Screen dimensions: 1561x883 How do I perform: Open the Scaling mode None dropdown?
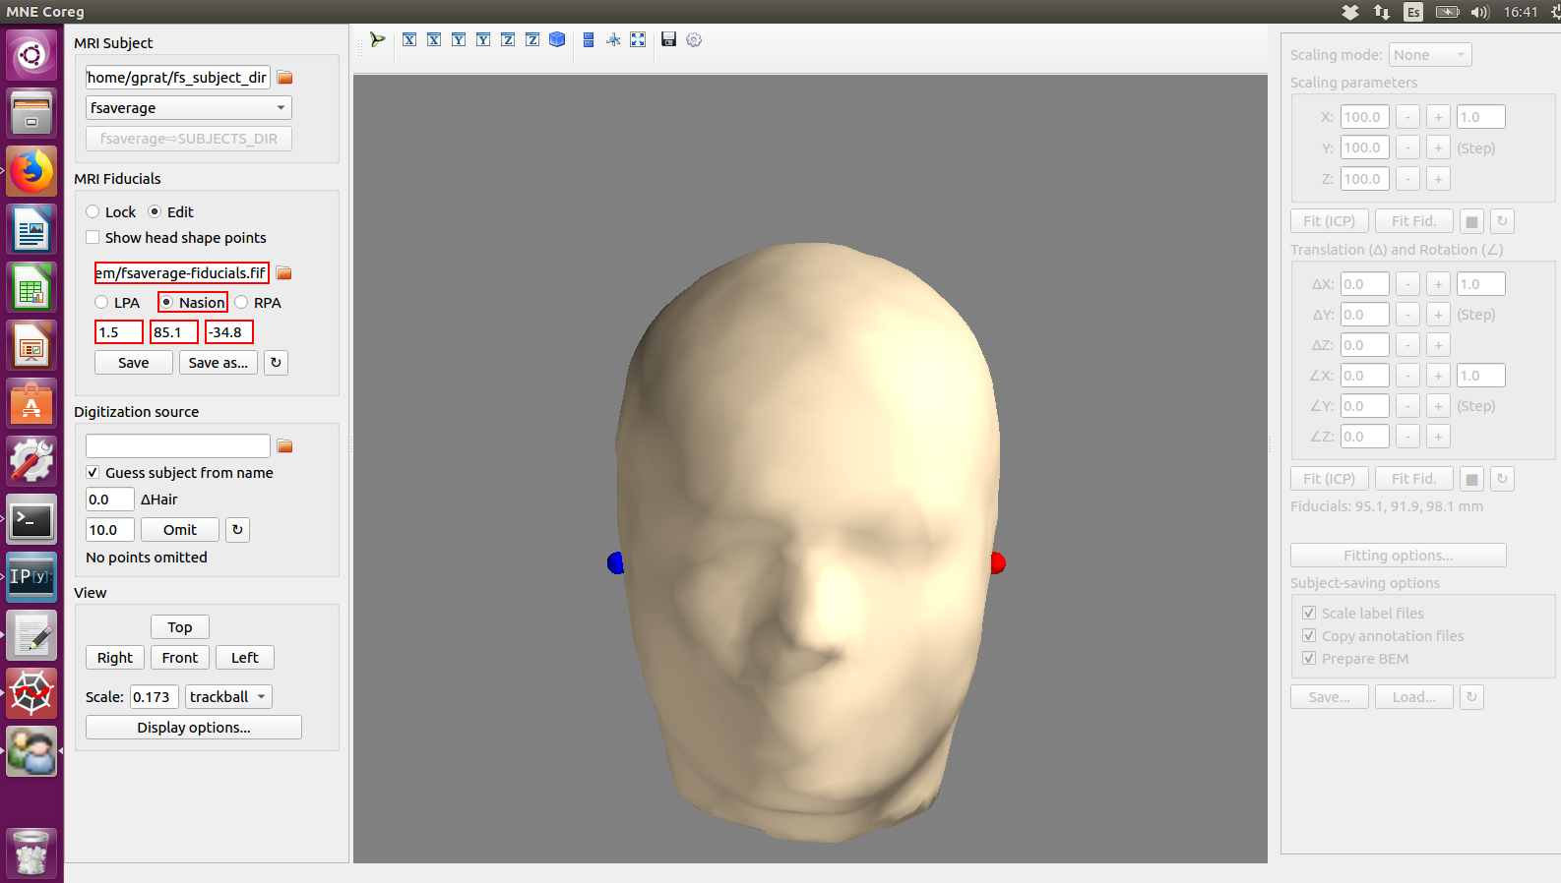tap(1430, 55)
